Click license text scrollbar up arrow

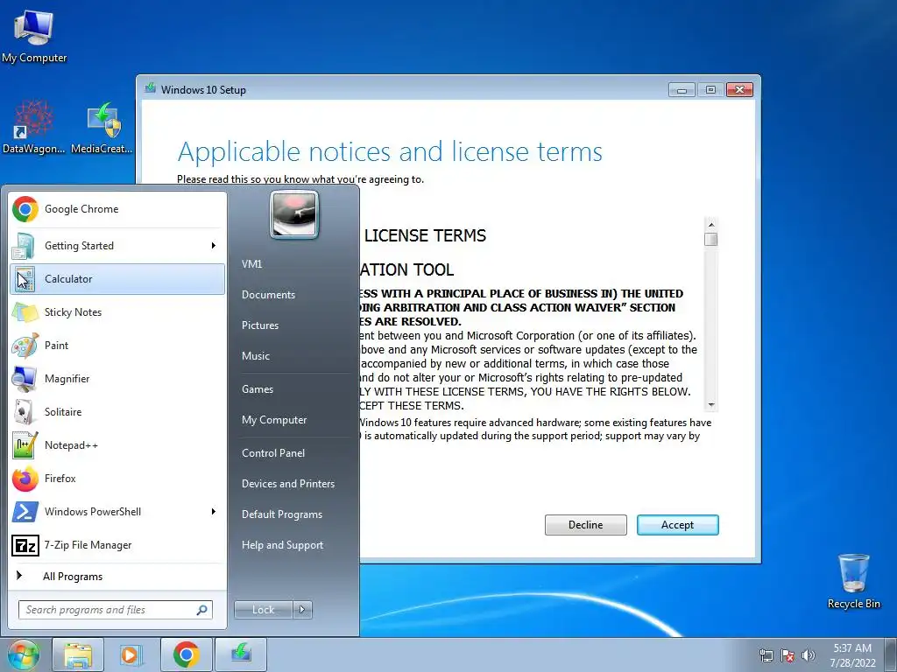coord(711,225)
